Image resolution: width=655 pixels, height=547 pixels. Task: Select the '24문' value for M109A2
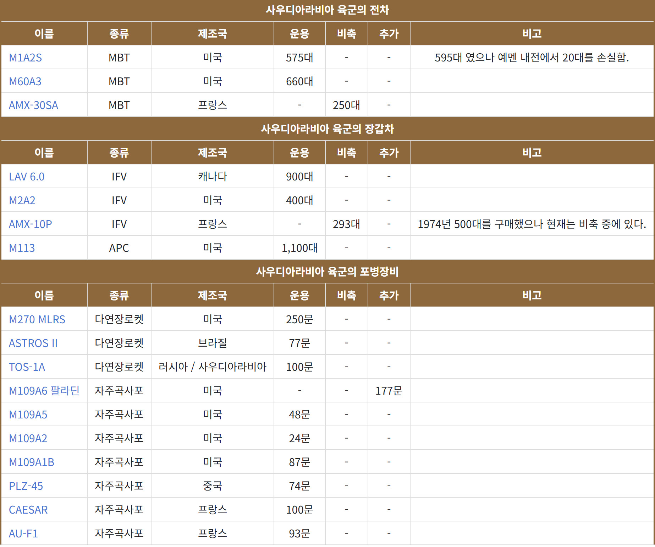[x=299, y=438]
